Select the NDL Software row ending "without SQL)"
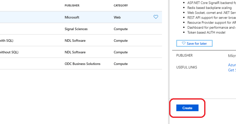 pyautogui.click(x=75, y=52)
